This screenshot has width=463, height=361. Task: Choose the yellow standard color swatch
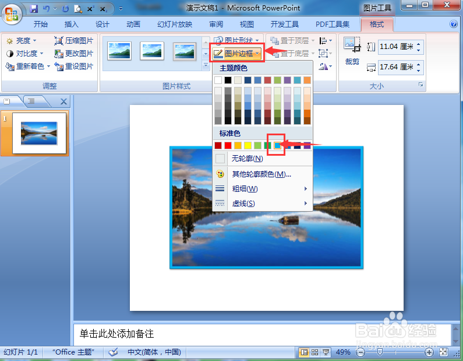point(248,145)
